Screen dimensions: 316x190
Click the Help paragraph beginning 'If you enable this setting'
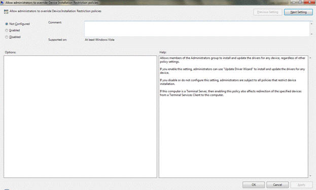pos(232,71)
